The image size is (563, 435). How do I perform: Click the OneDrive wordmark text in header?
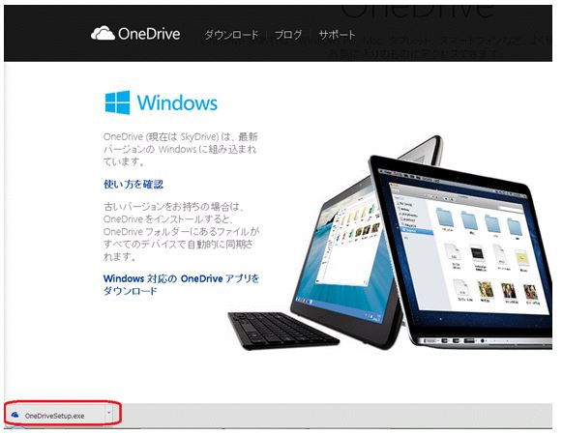click(149, 34)
